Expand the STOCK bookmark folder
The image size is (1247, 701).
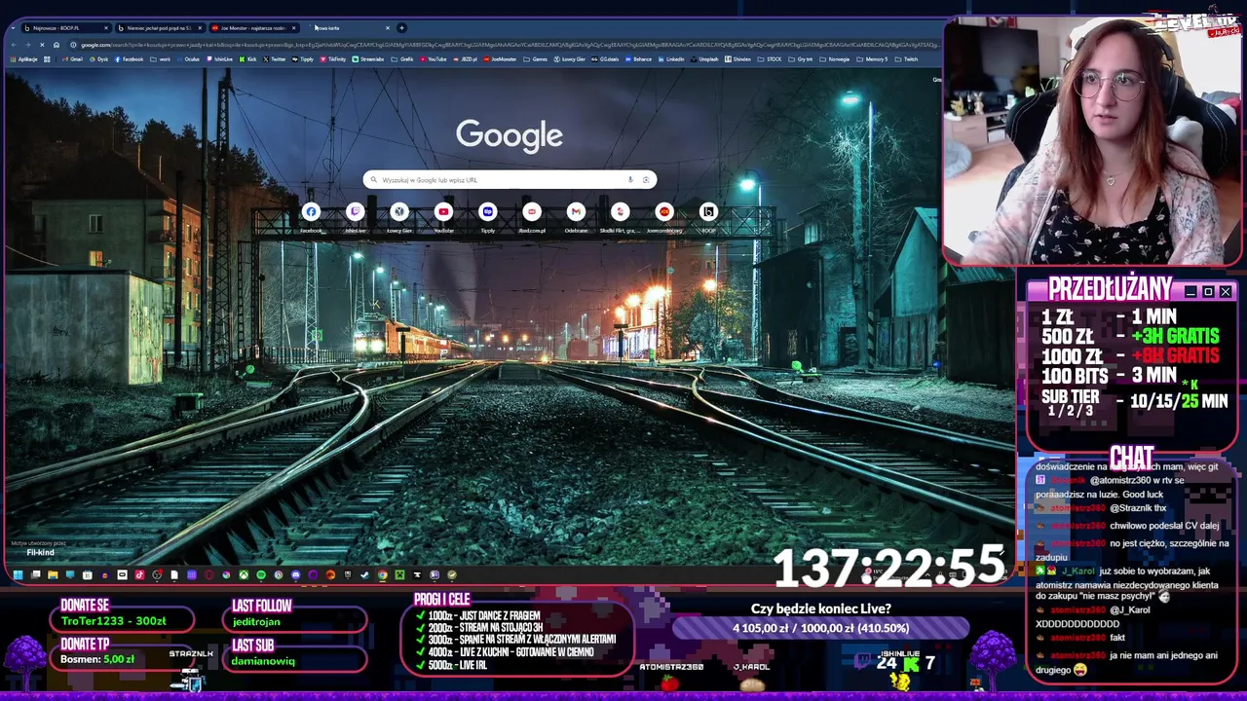click(x=770, y=59)
